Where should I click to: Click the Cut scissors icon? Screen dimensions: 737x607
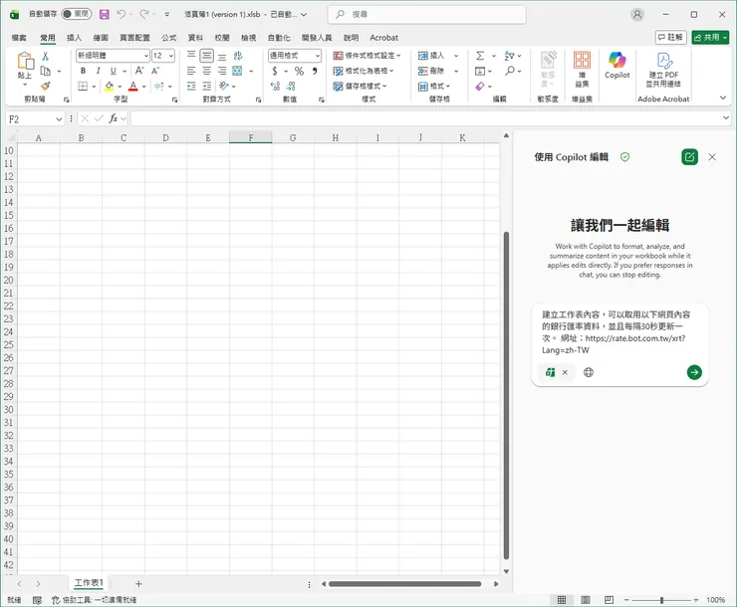(x=45, y=57)
